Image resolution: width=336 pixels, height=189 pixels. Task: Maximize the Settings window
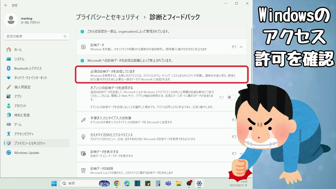(237, 3)
